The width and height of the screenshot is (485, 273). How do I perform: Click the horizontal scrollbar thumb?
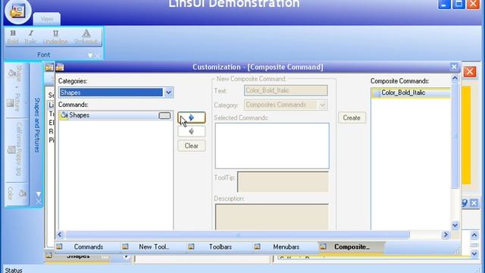click(x=237, y=234)
